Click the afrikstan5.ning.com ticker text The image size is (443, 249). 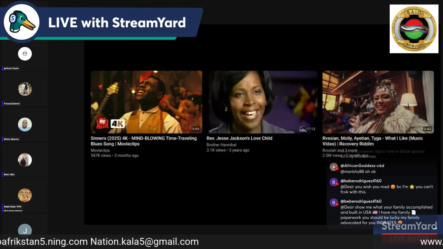(44, 242)
